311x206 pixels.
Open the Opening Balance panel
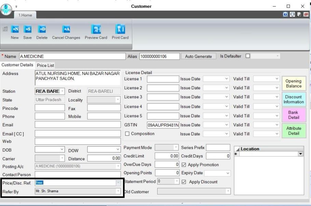[294, 83]
